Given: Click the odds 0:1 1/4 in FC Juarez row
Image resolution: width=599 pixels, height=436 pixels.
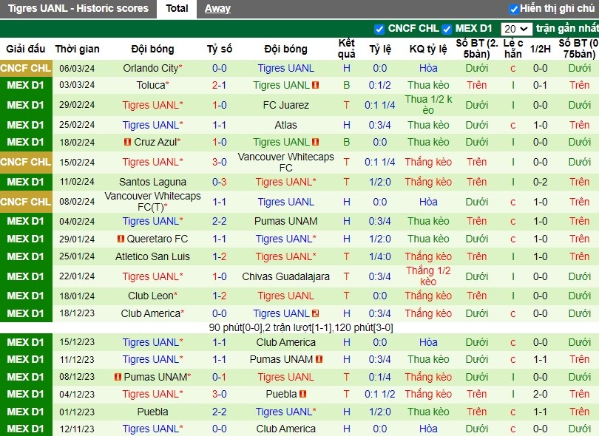Looking at the screenshot, I should (x=379, y=105).
